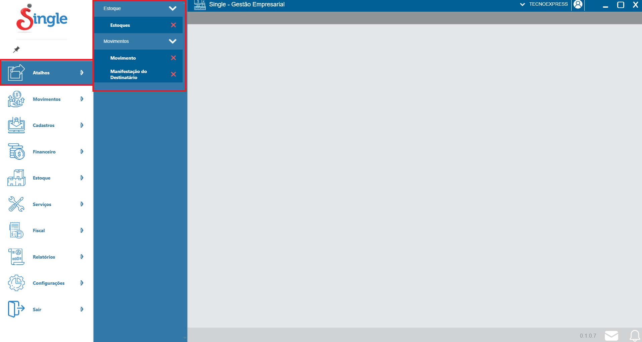Click the Sair exit door icon

coord(16,309)
